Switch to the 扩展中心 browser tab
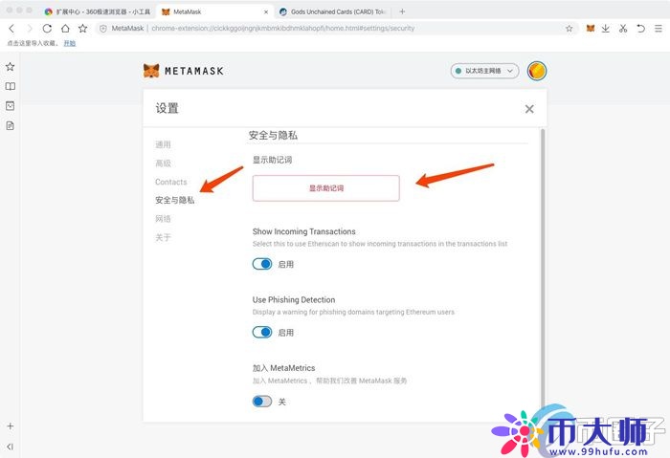 point(99,11)
